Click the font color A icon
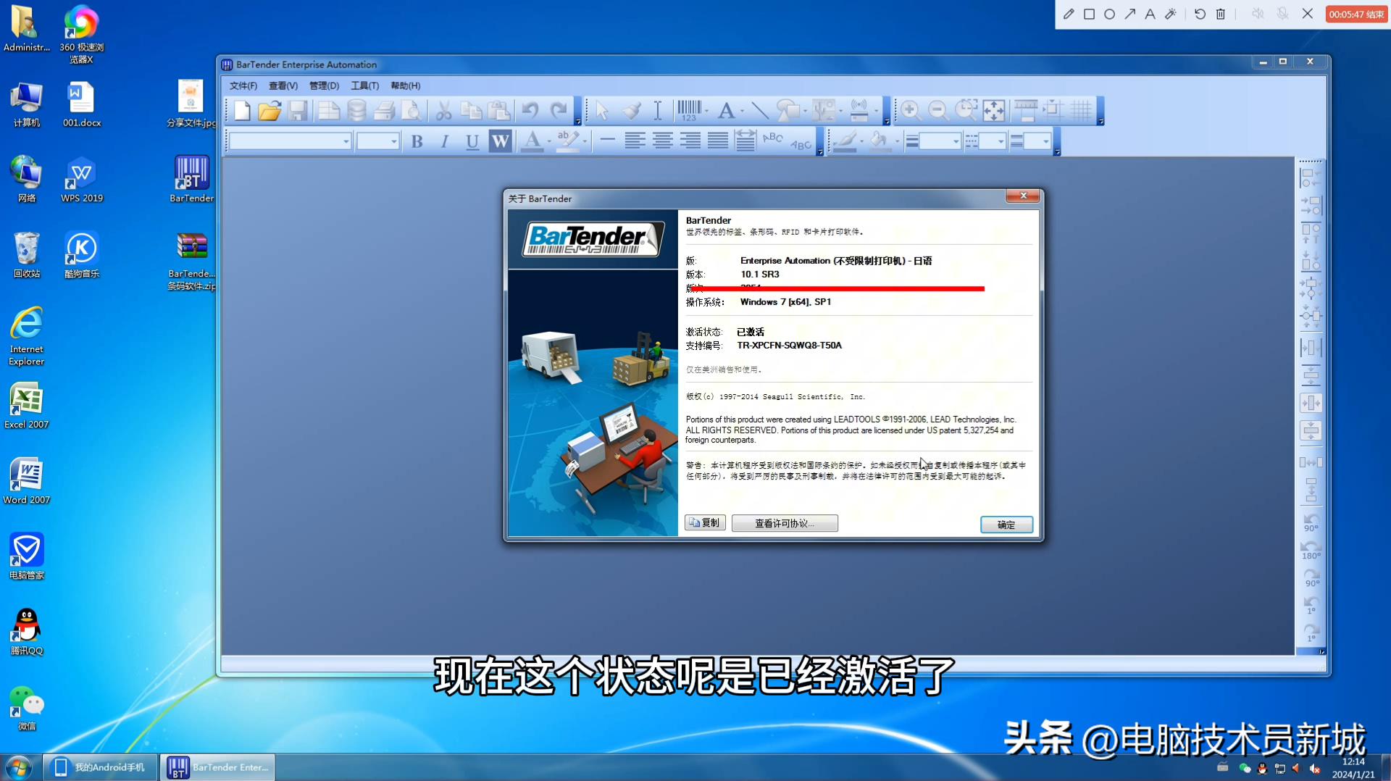This screenshot has height=781, width=1391. [532, 141]
